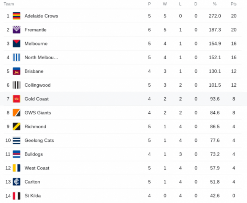
Task: Click the Richmond yellow-sash logo
Action: click(17, 127)
